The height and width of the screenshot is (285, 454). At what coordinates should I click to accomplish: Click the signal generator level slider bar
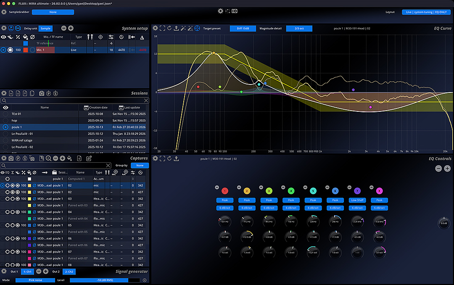tap(105, 280)
